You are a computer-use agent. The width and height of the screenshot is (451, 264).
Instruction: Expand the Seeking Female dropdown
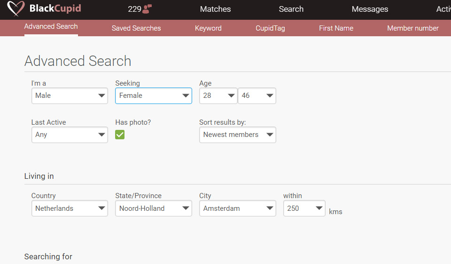(x=153, y=96)
